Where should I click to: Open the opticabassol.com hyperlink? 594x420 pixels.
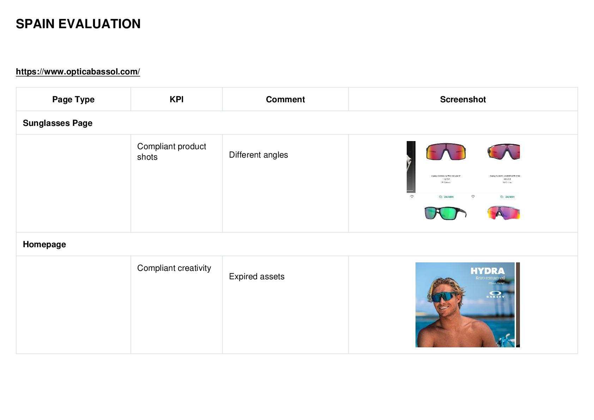click(x=78, y=72)
